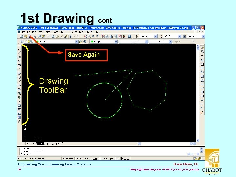The height and width of the screenshot is (177, 236).
Task: Switch to the Layout1 tab
Action: (x=48, y=144)
